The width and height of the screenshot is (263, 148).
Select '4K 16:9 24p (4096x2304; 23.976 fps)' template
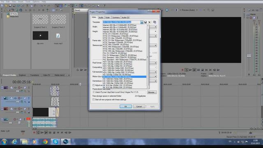(125, 88)
